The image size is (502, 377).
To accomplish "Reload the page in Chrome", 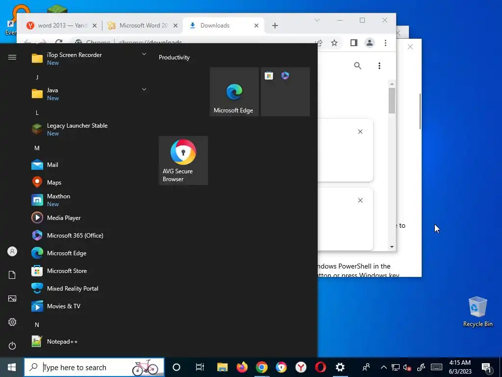I will tap(59, 43).
